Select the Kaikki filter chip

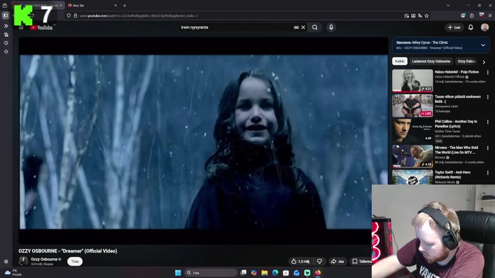(399, 61)
